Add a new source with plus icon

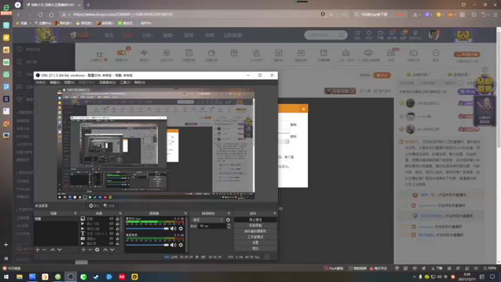83,249
